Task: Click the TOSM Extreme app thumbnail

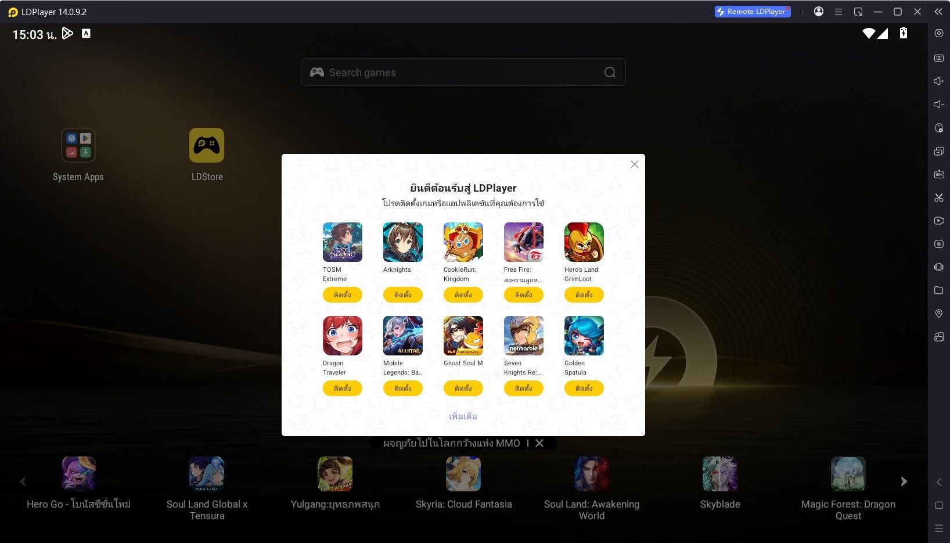Action: [343, 242]
